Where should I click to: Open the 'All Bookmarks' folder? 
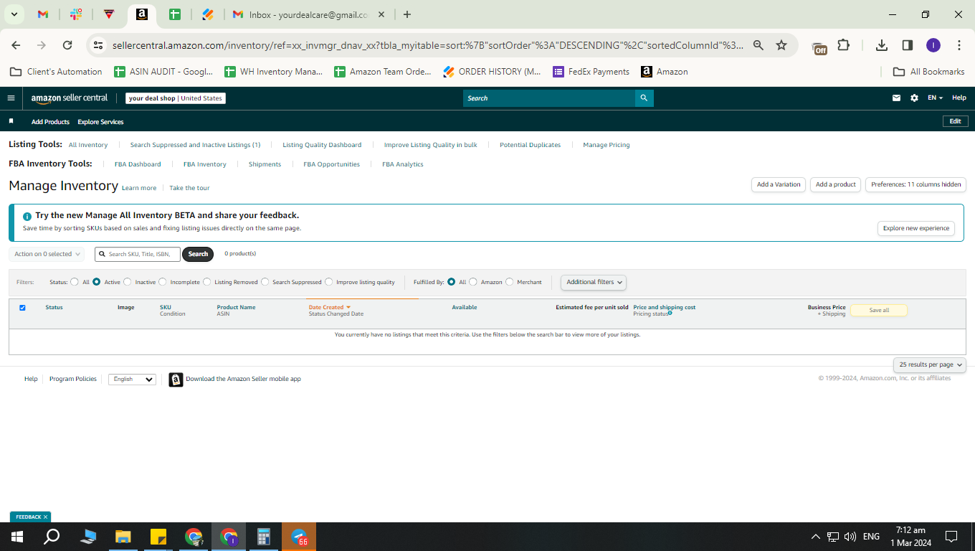click(x=928, y=72)
